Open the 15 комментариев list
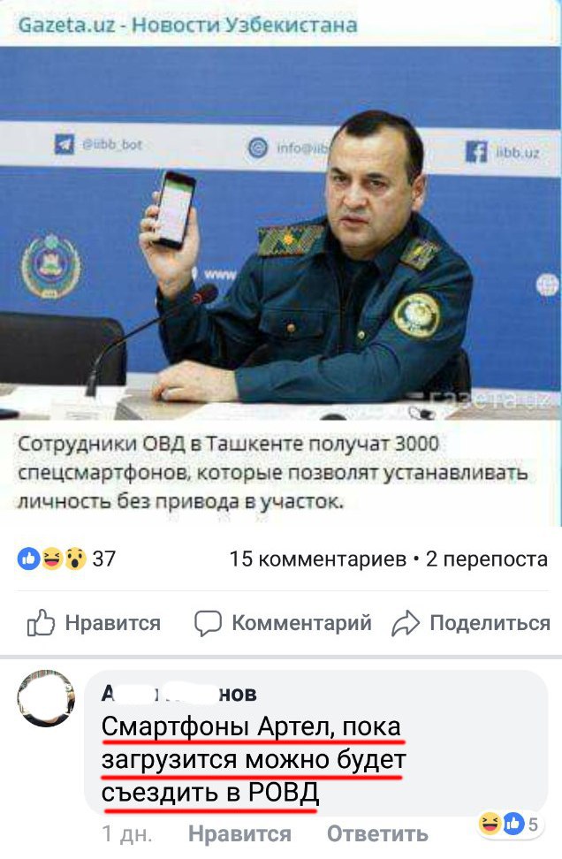Image resolution: width=562 pixels, height=859 pixels. [318, 559]
